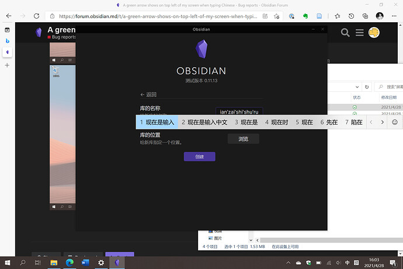Open the Evernote extension icon in toolbar
Screen dimensions: 403x269
[x=305, y=16]
